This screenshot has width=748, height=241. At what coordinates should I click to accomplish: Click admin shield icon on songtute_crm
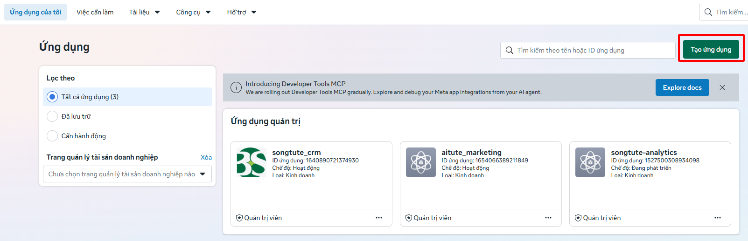coord(239,218)
